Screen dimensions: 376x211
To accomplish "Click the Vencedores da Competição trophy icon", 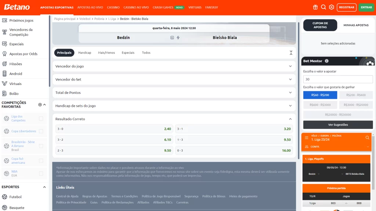I will tap(4, 32).
